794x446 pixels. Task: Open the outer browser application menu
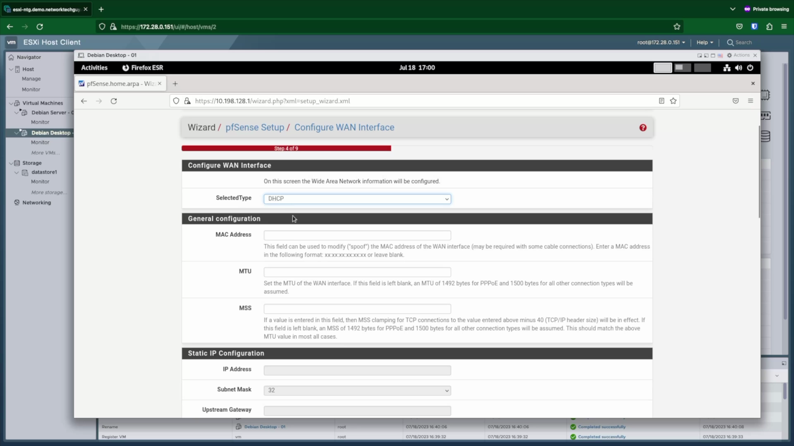(x=784, y=27)
